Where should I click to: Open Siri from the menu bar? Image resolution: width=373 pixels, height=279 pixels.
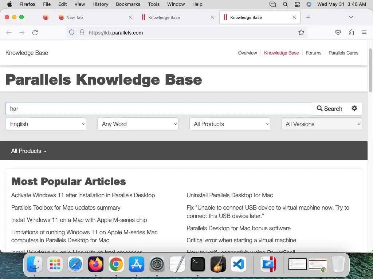pos(309,4)
